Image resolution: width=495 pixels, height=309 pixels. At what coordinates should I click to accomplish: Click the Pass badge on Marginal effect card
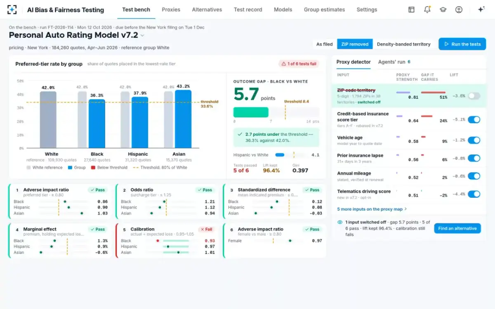[x=98, y=229]
